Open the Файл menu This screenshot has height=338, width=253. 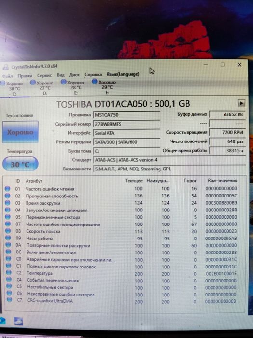coord(8,76)
